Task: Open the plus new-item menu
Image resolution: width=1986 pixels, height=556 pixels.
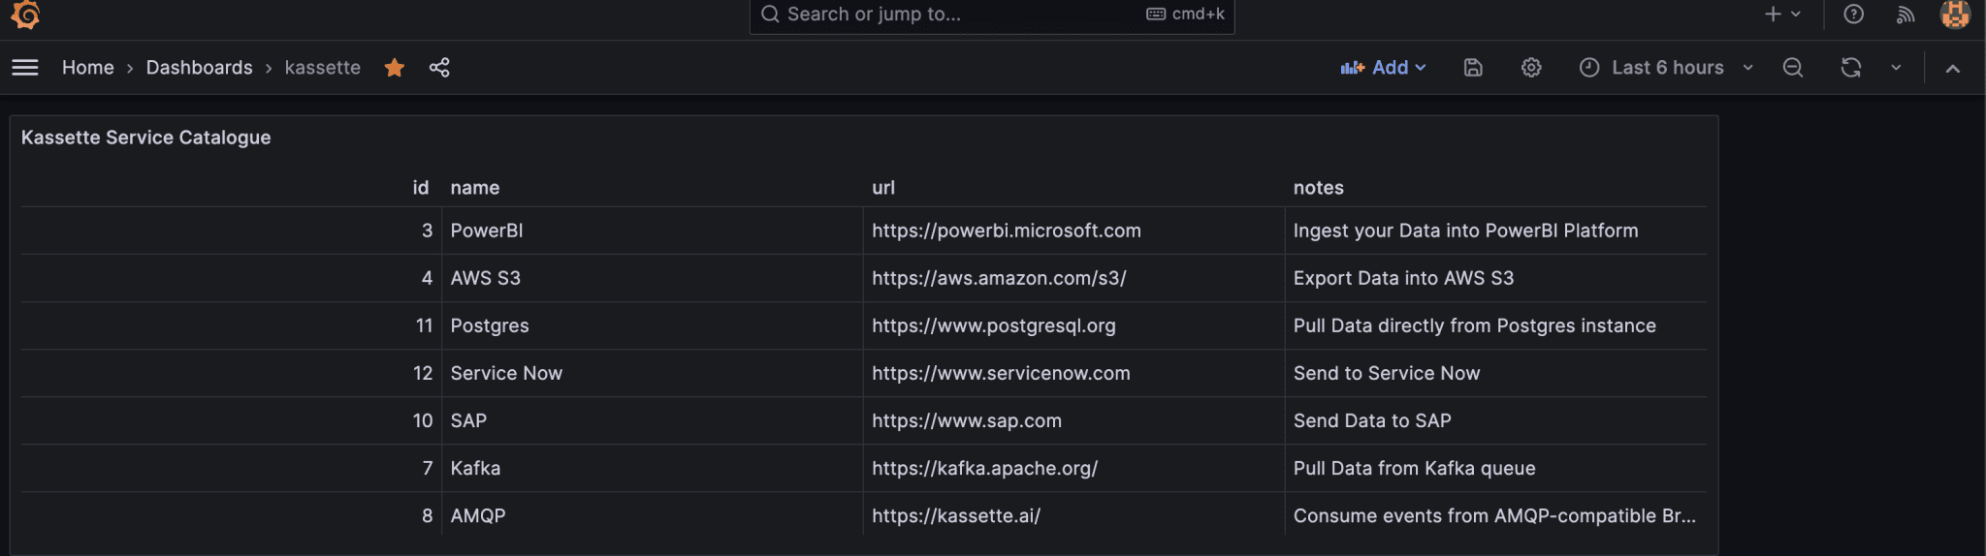Action: (x=1782, y=14)
